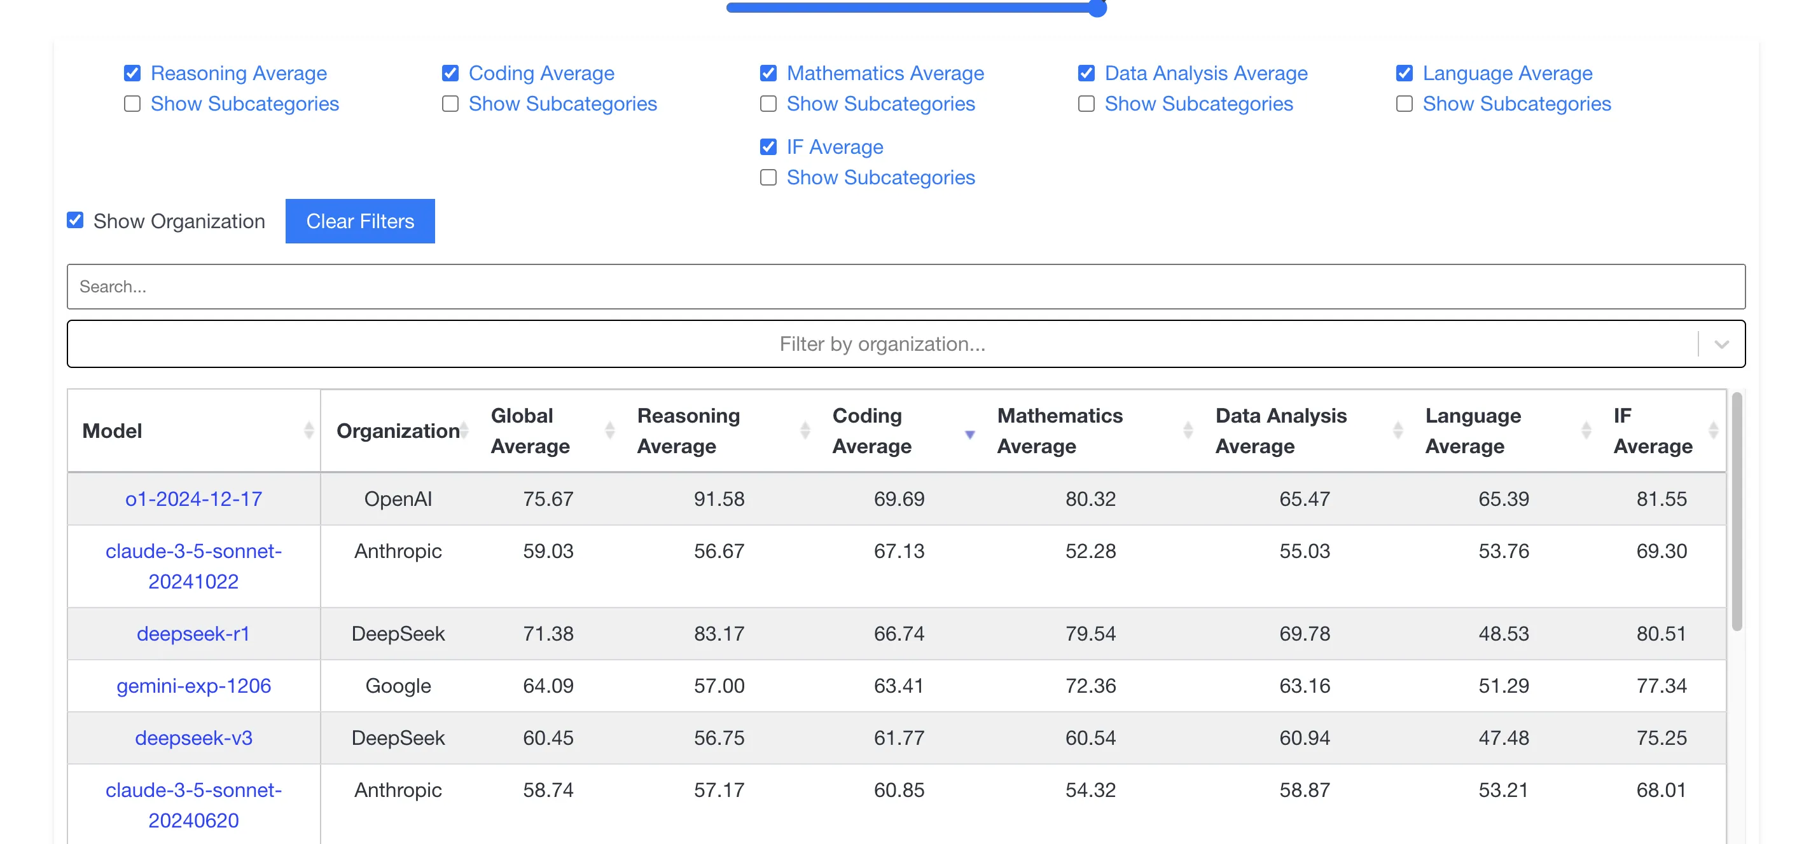Open the deepseek-v3 model link
The height and width of the screenshot is (844, 1804).
pos(193,738)
